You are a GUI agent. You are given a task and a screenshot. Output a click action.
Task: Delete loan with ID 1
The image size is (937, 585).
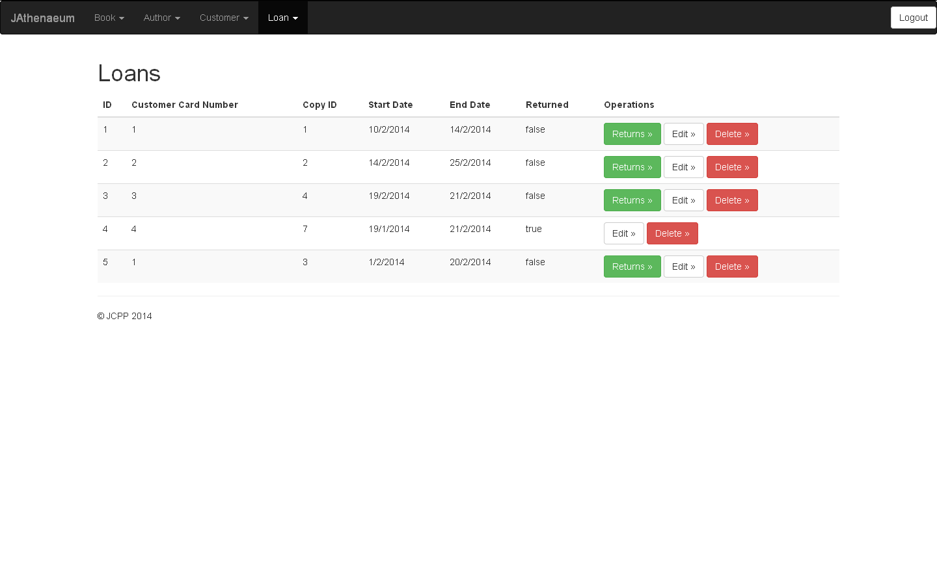click(732, 134)
